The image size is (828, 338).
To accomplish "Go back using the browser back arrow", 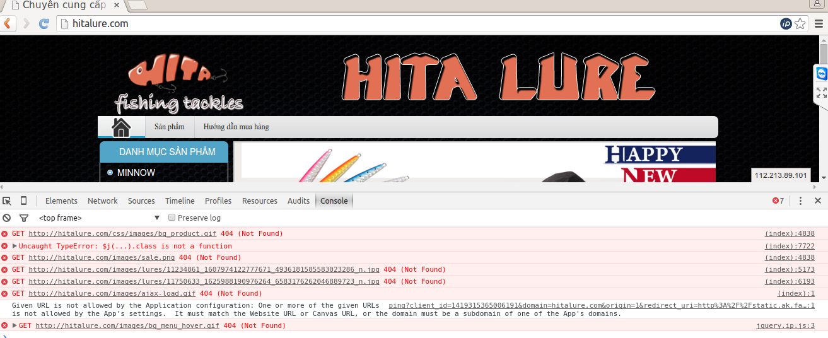I will pyautogui.click(x=8, y=23).
